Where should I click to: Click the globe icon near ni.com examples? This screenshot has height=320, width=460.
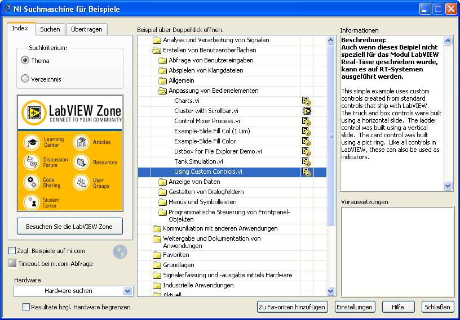click(x=120, y=251)
